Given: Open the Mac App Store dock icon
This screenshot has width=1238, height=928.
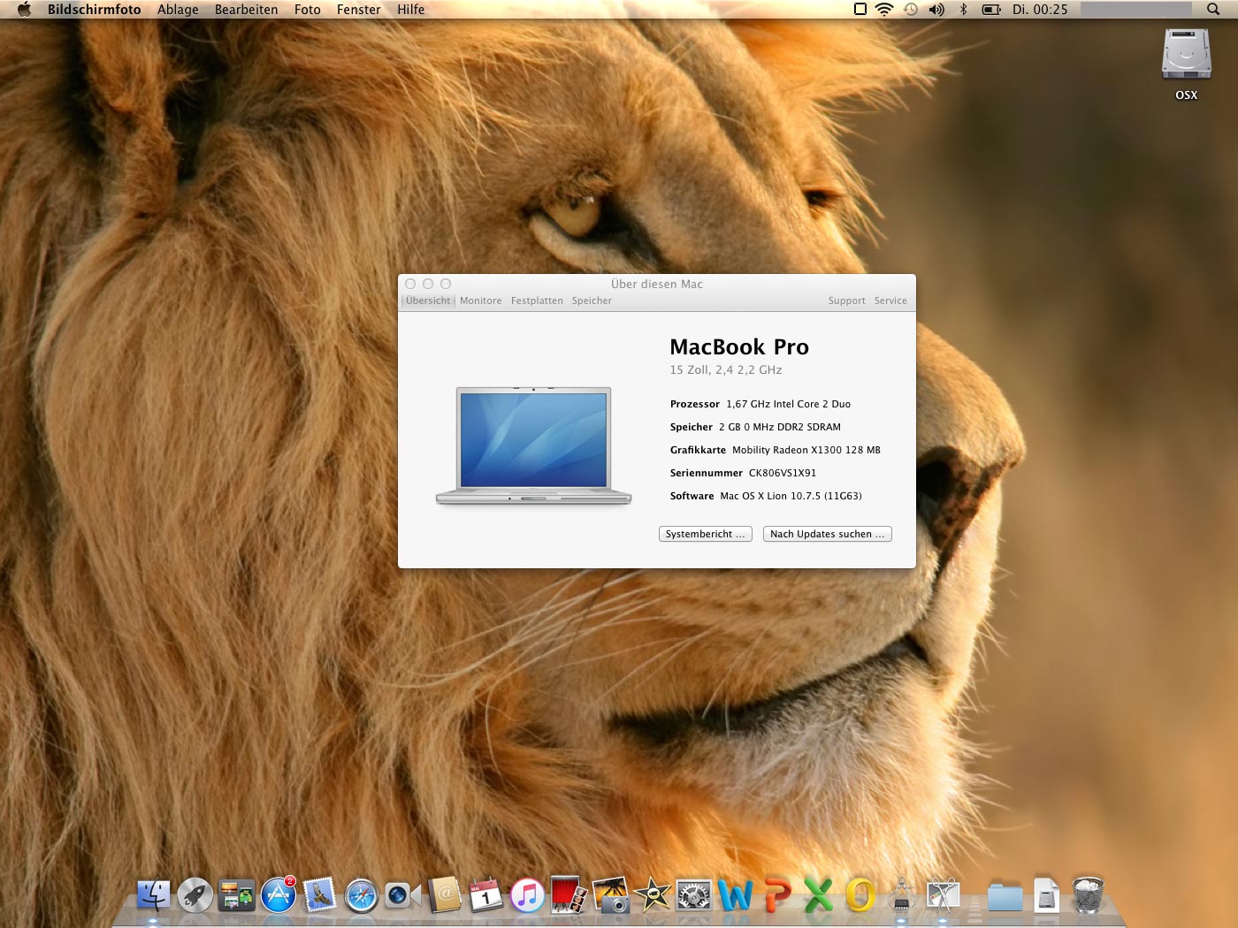Looking at the screenshot, I should [x=279, y=896].
